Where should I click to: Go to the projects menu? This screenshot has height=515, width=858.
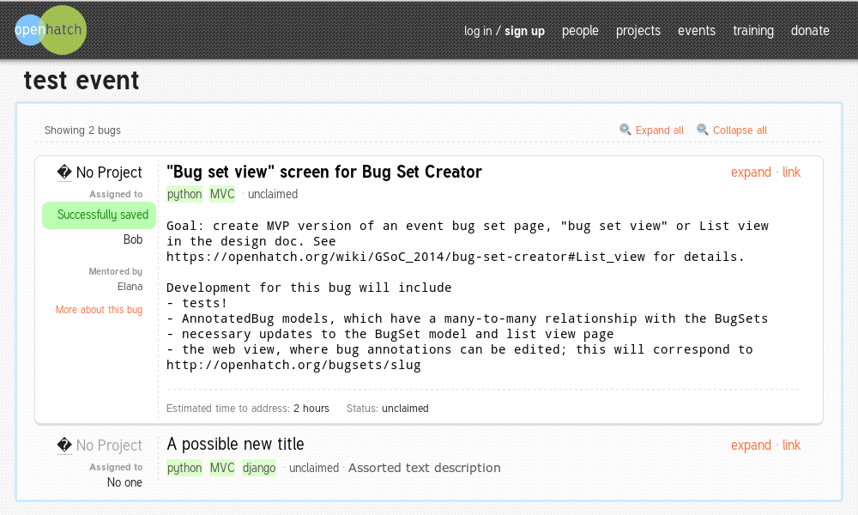tap(638, 31)
